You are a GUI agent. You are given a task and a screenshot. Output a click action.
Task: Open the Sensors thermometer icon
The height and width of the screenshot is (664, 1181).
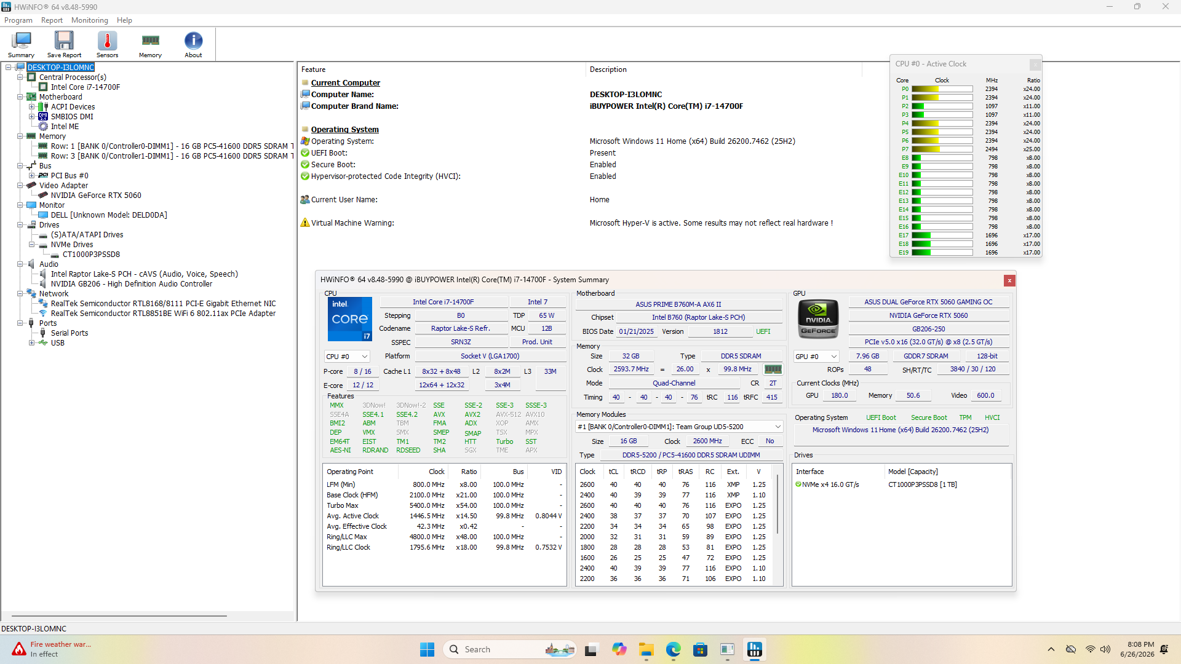pos(107,44)
